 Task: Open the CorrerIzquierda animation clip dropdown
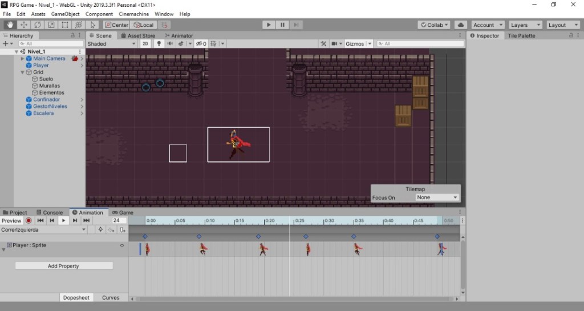(43, 230)
